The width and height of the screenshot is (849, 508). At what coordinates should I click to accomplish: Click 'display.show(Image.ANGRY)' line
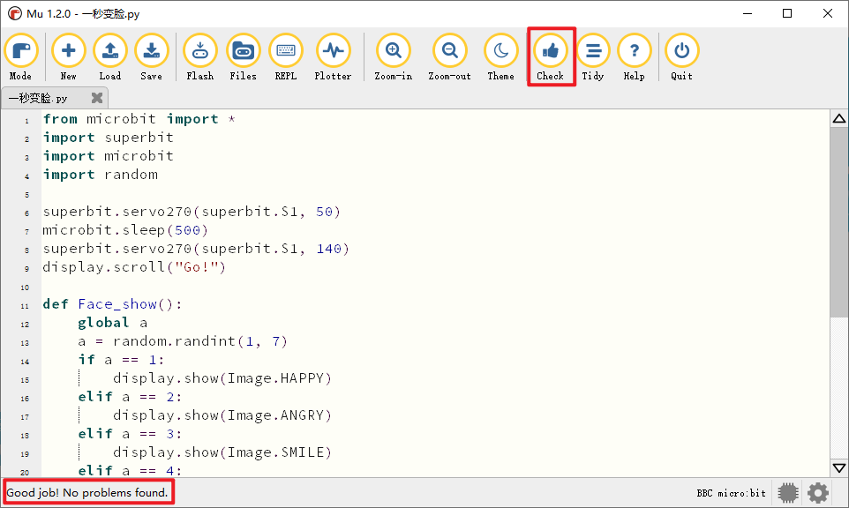[222, 415]
